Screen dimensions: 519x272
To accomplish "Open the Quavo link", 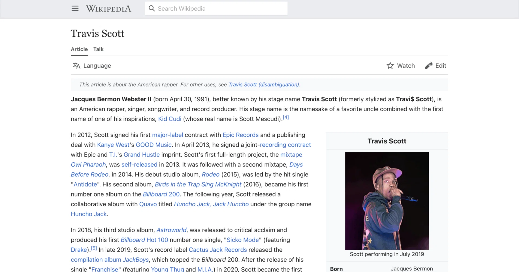I will pyautogui.click(x=148, y=204).
